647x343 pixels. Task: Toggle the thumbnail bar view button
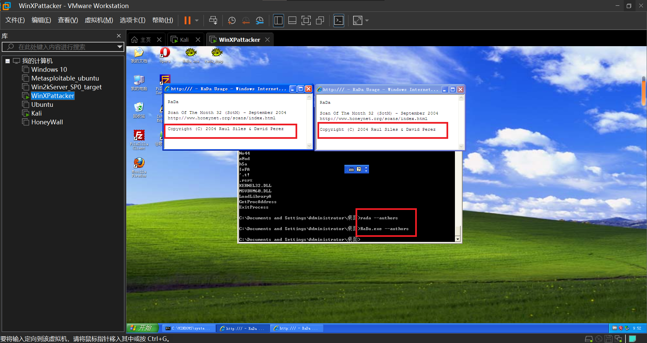(x=292, y=21)
